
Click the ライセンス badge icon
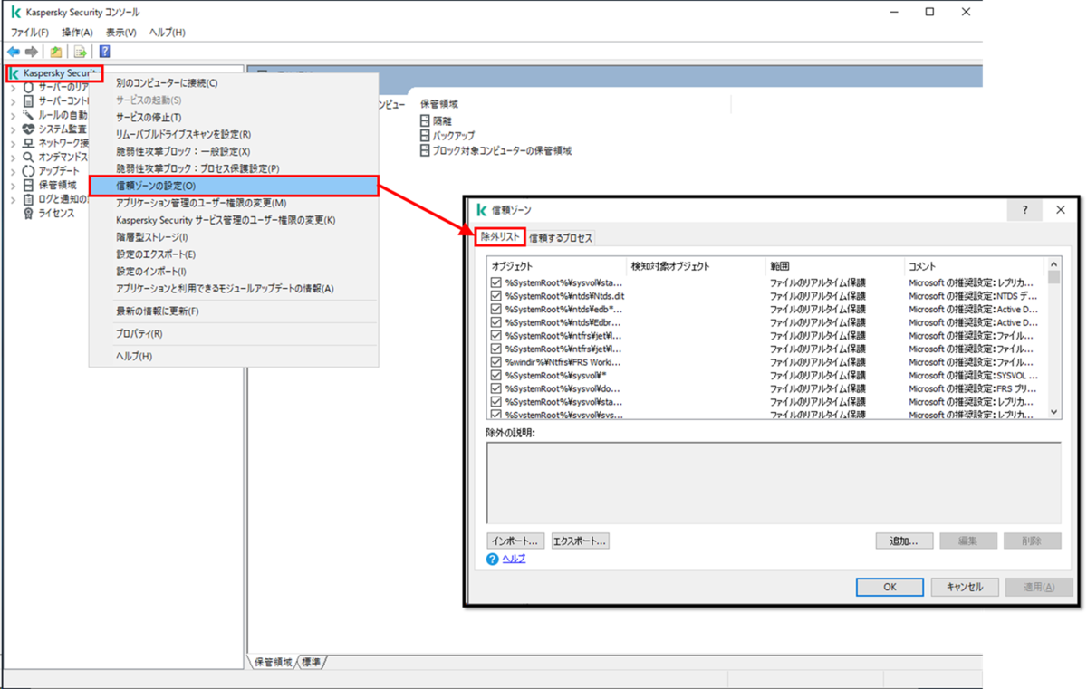[x=28, y=213]
